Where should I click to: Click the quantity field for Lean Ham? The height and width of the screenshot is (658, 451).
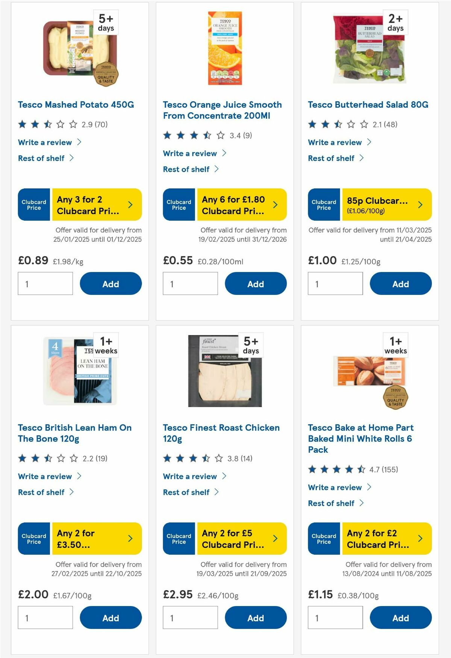click(45, 617)
